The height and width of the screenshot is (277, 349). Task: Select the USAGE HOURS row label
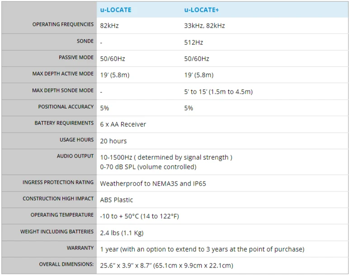pos(76,139)
